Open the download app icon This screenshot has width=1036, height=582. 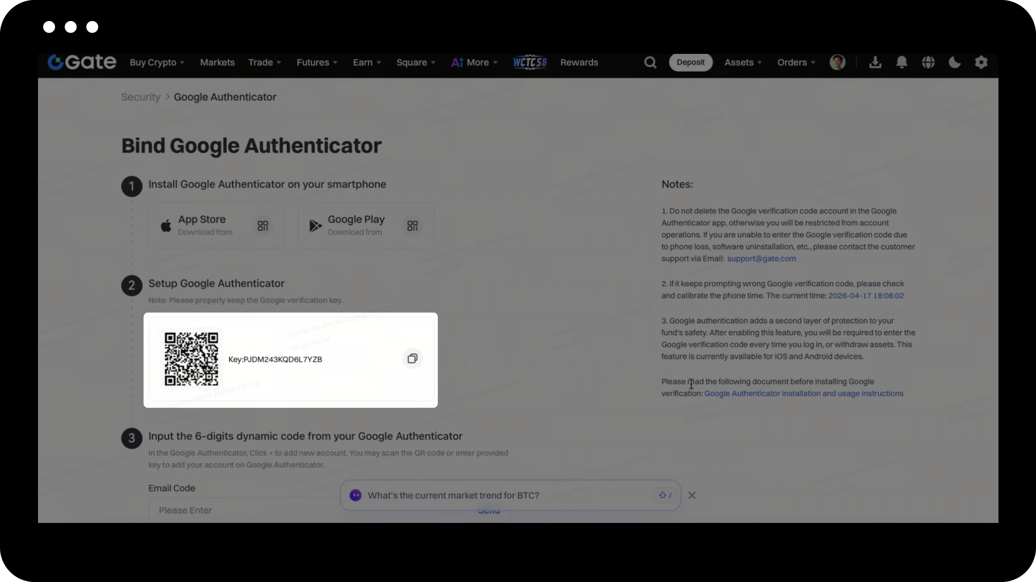875,63
